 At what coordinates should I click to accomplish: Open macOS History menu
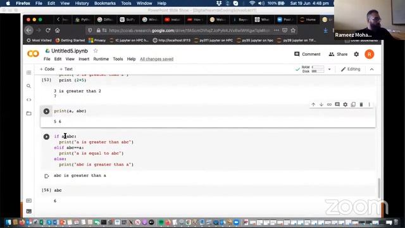(x=82, y=3)
